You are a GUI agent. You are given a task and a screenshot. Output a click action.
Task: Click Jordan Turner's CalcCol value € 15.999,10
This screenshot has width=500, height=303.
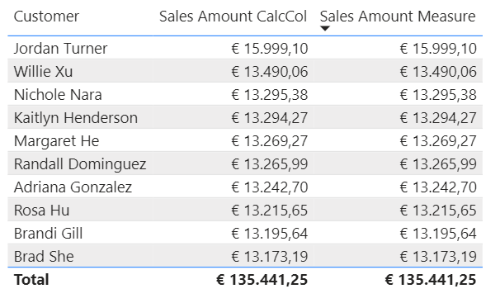[270, 49]
